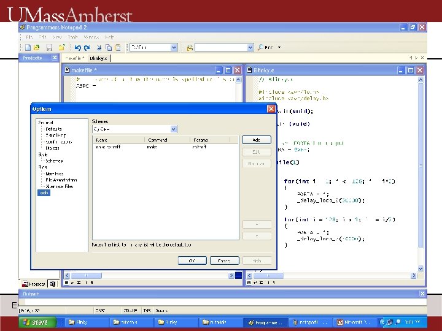Open the Window menu
Screen dimensions: 442x331
(x=91, y=37)
